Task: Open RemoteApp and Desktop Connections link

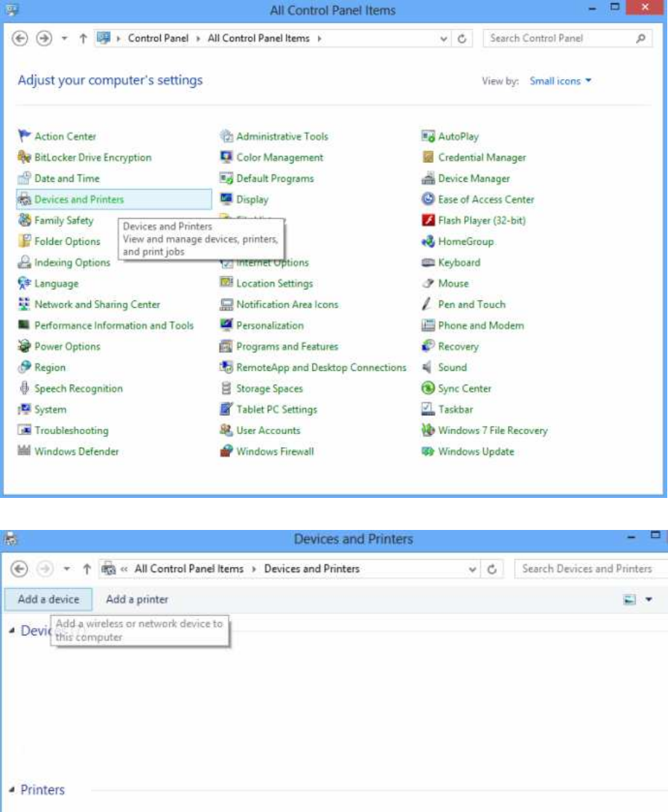Action: [322, 367]
